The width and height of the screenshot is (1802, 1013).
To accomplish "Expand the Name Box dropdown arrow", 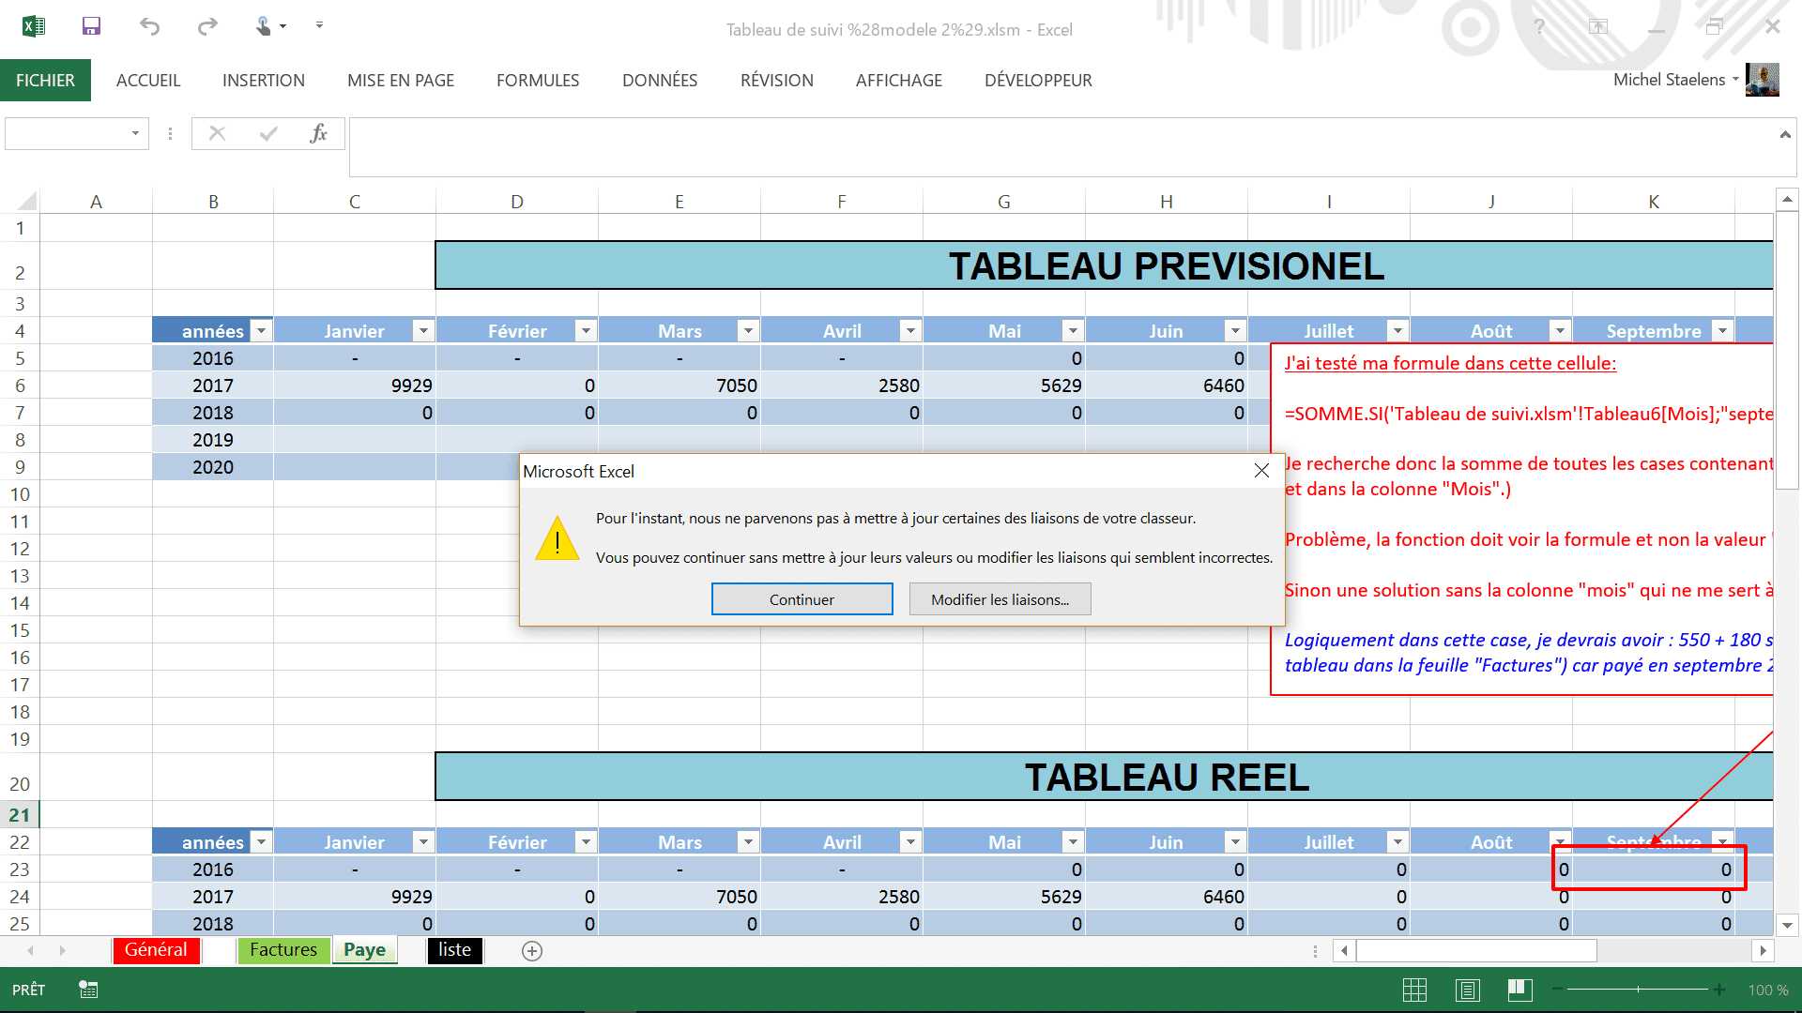I will click(x=135, y=134).
